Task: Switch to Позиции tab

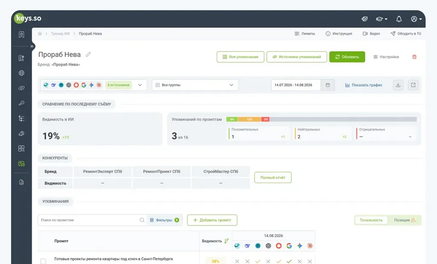Action: 405,220
